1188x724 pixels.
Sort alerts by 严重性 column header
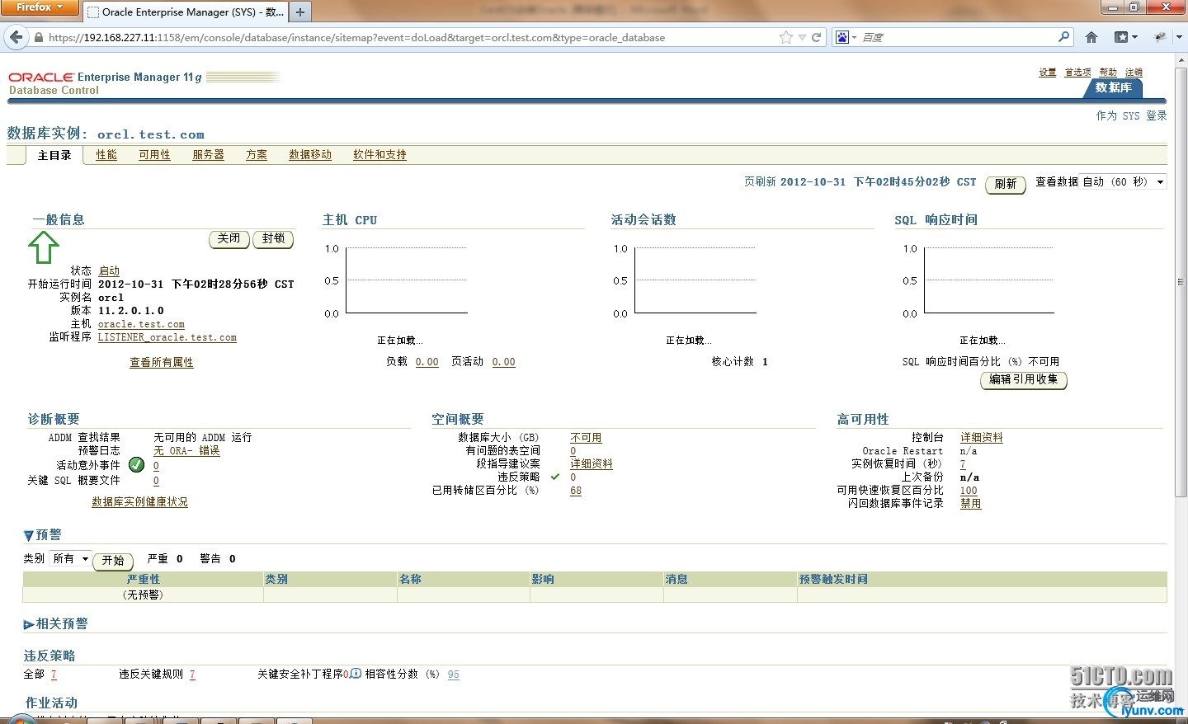pos(144,580)
